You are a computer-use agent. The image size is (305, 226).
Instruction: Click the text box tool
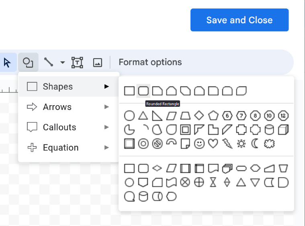[x=77, y=62]
